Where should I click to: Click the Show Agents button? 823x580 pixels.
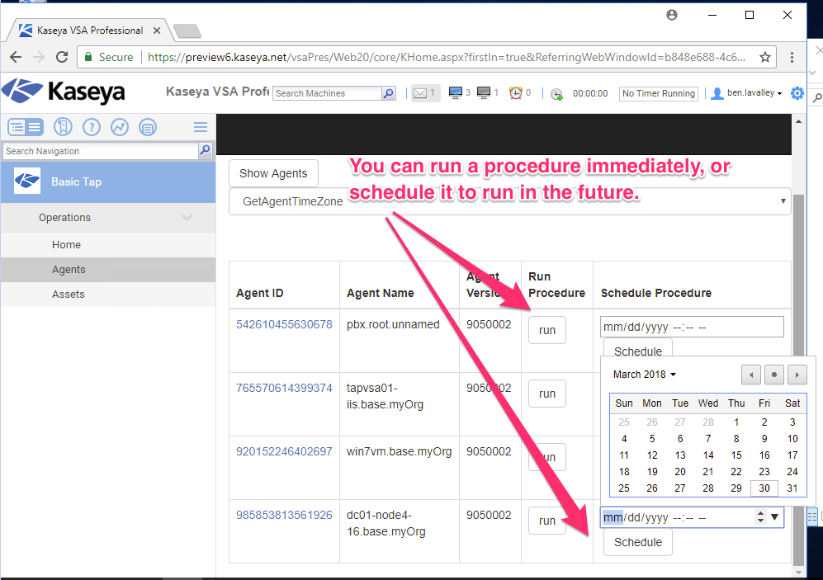point(273,173)
